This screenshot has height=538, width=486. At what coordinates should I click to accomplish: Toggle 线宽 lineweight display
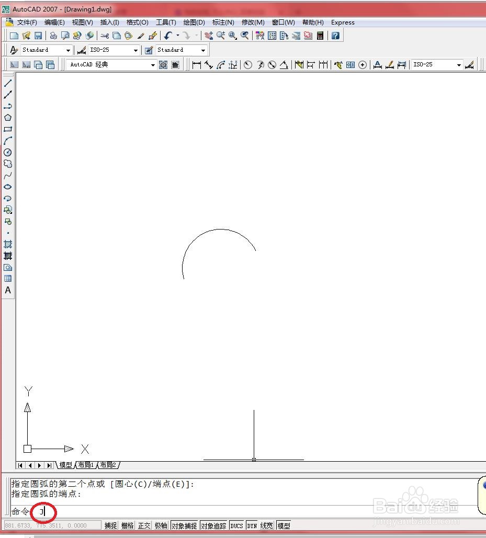(x=267, y=525)
